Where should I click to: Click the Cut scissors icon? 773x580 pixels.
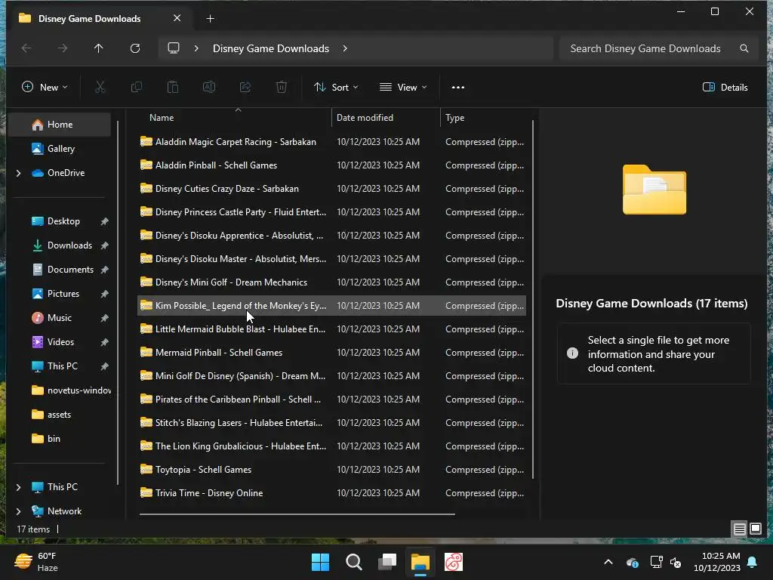click(x=100, y=88)
